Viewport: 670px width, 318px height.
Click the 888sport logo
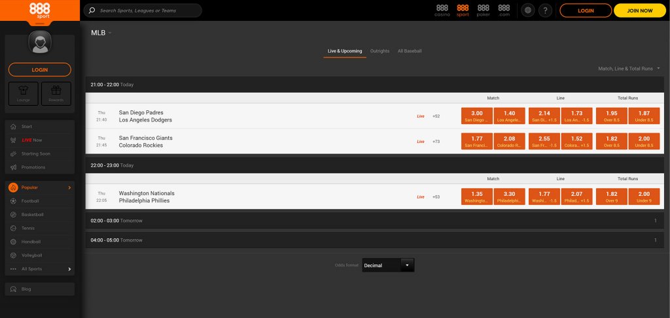[40, 10]
